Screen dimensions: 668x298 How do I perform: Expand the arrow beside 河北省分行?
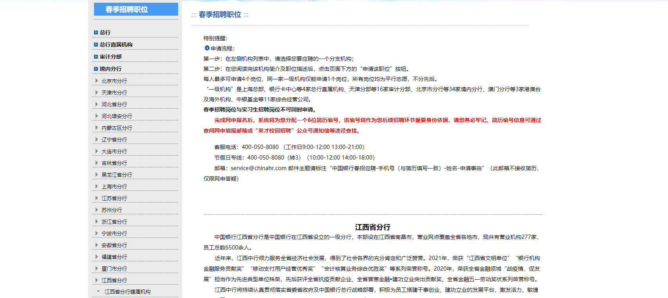[x=97, y=104]
